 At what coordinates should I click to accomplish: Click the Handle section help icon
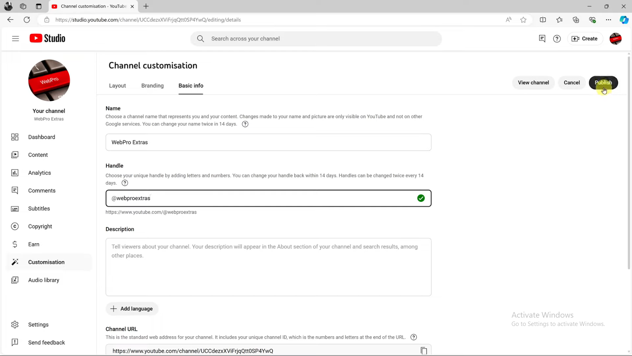click(x=125, y=183)
